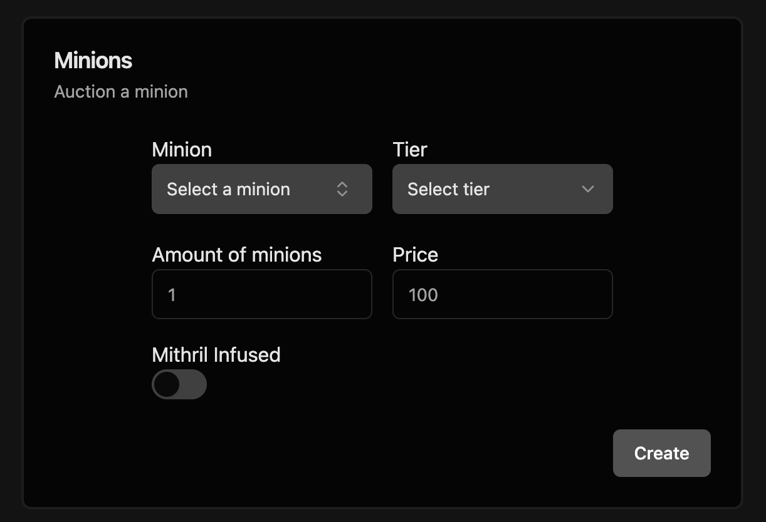Click the "Tier" field label
Viewport: 766px width, 522px height.
point(410,150)
